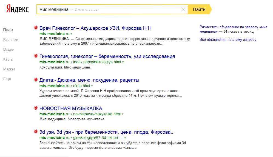Open 'НОВОСТНАЯ МУЗЫКАЛКА' result link
The height and width of the screenshot is (157, 273).
pyautogui.click(x=71, y=109)
